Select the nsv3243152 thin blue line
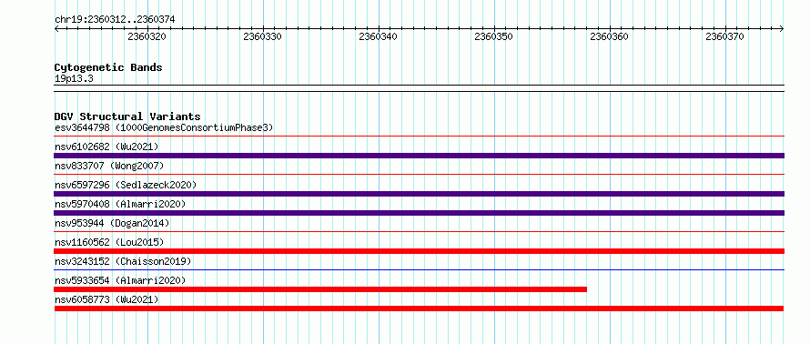 click(x=419, y=269)
